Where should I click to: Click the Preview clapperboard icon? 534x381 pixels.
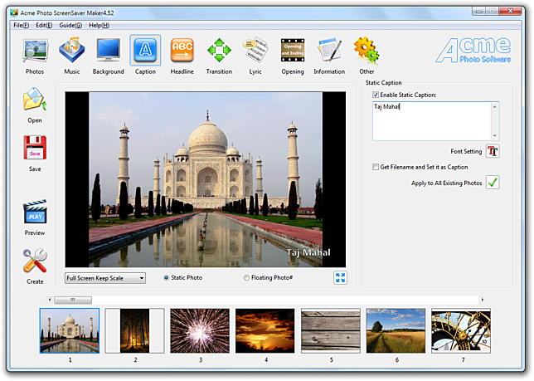click(35, 212)
